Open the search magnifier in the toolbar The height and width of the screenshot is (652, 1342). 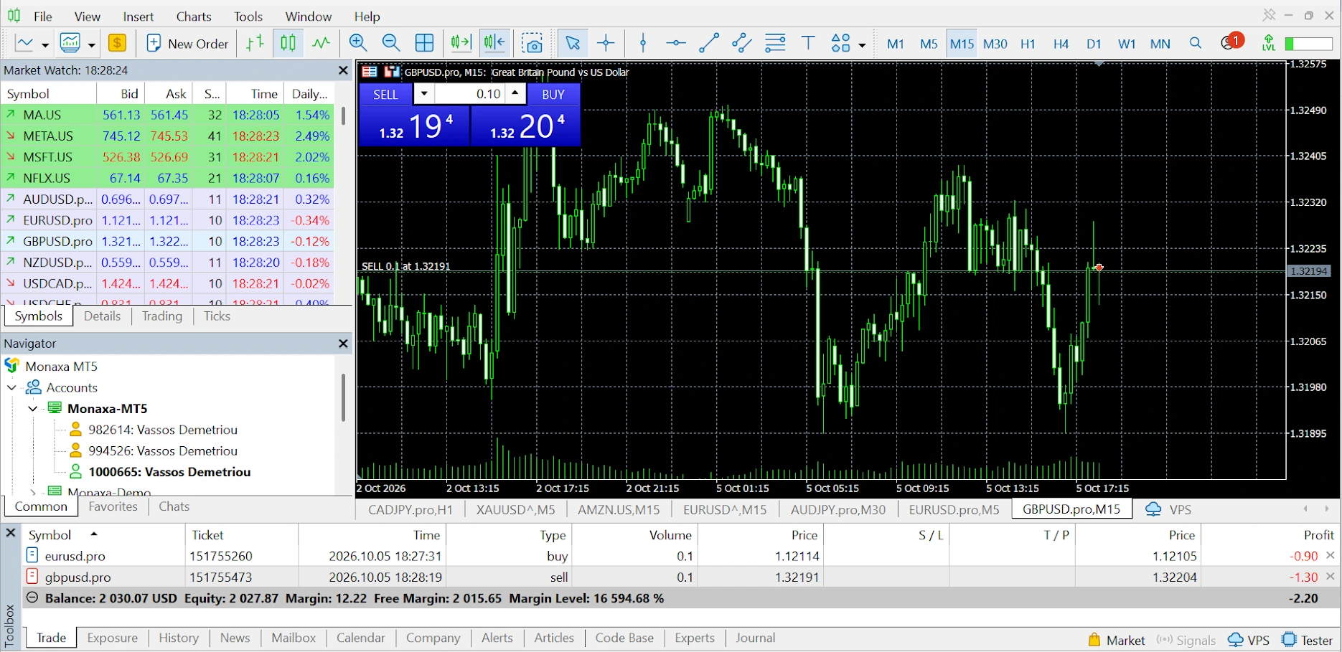tap(1196, 43)
